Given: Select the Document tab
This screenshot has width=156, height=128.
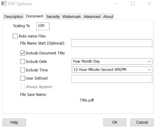Looking at the screenshot, I should (x=35, y=16).
